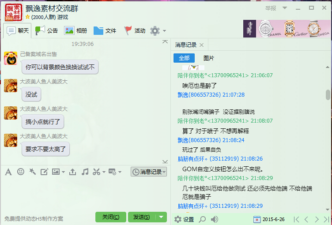The image size is (332, 225).
Task: Click the upload file icon
Action: 72,172
